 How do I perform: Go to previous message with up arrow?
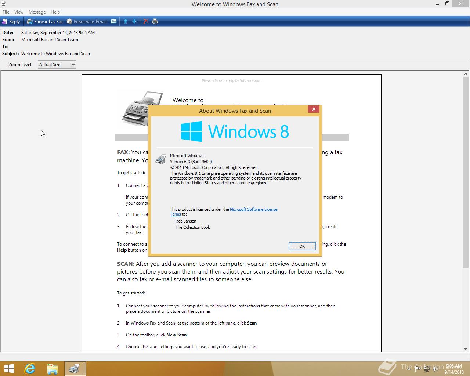(126, 22)
